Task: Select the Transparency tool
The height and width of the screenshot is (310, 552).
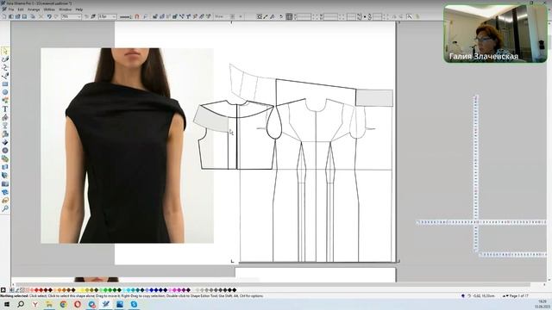Action: click(x=5, y=126)
